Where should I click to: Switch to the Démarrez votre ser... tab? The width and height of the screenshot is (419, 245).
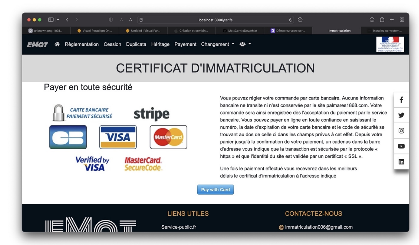pyautogui.click(x=288, y=31)
